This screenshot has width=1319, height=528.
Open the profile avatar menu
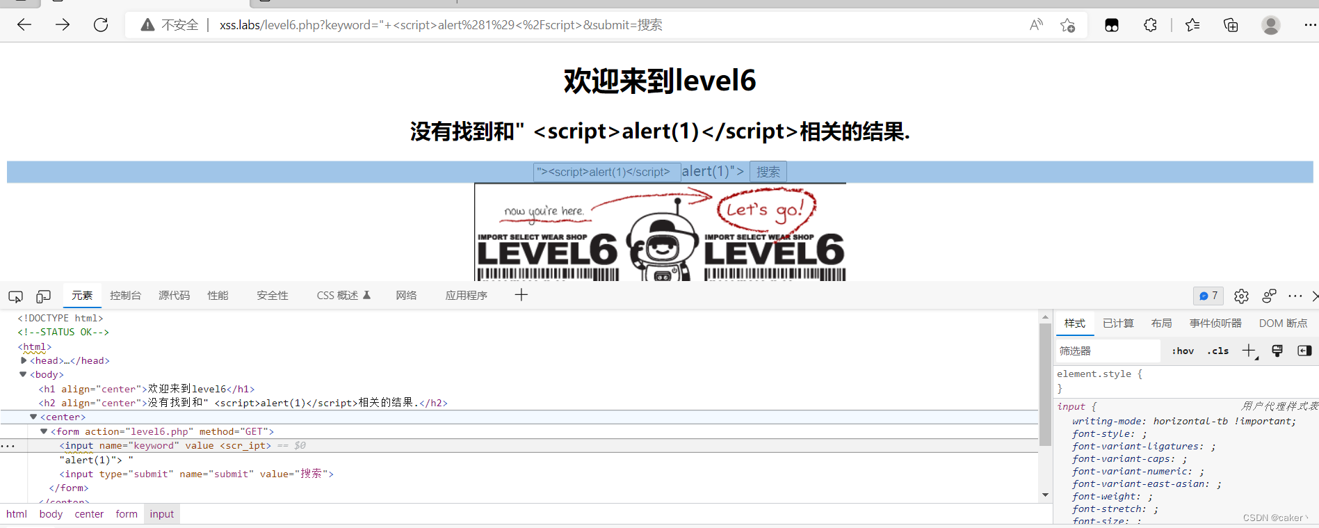[1271, 25]
